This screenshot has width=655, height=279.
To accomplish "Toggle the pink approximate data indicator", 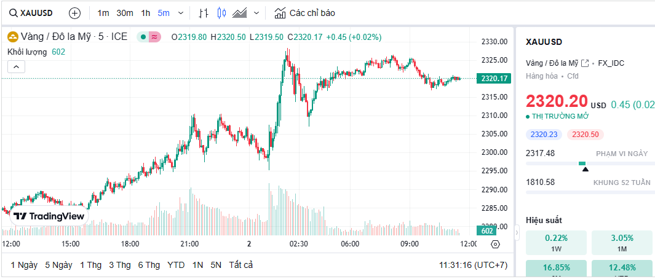I will [154, 37].
